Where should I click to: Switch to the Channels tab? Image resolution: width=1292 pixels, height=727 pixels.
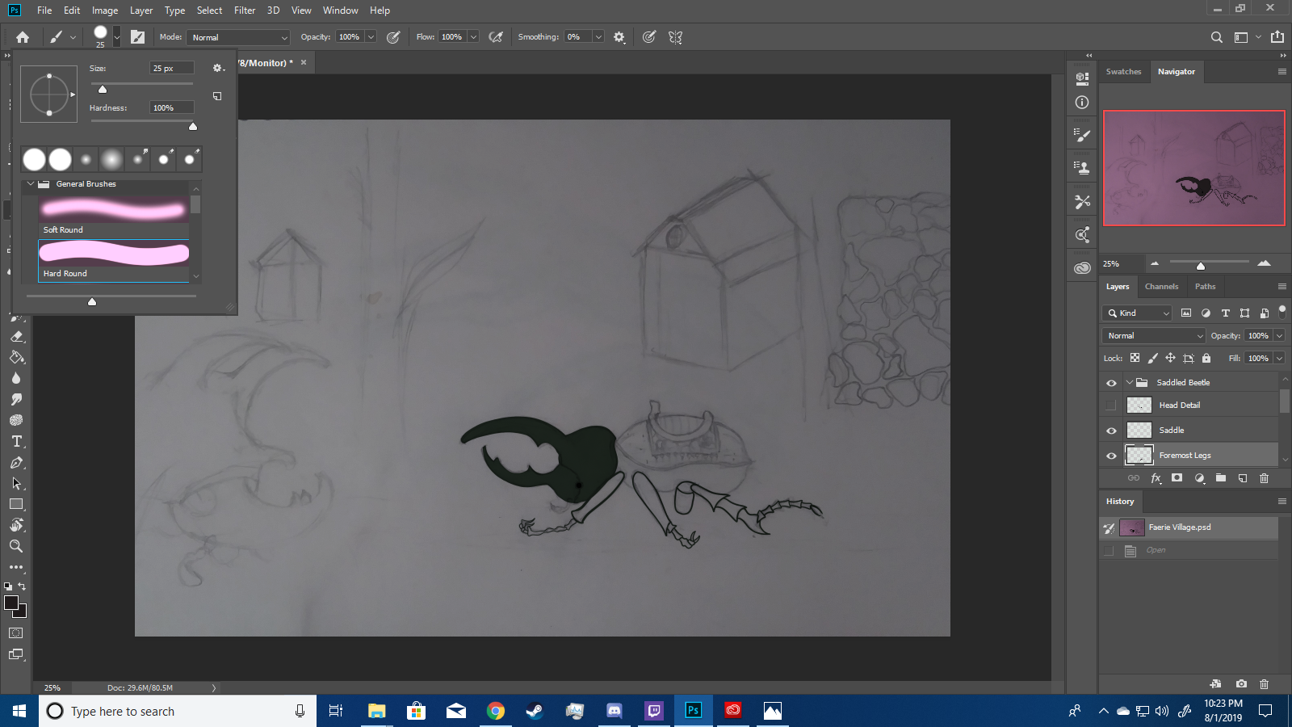1161,287
